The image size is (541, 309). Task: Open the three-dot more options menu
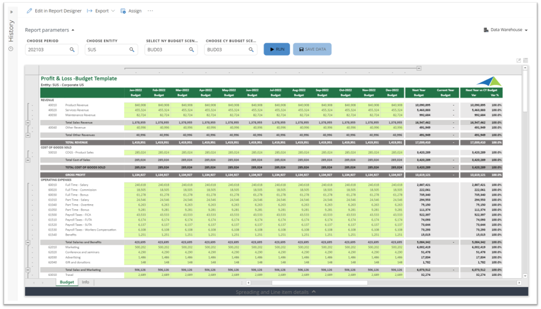(x=150, y=11)
